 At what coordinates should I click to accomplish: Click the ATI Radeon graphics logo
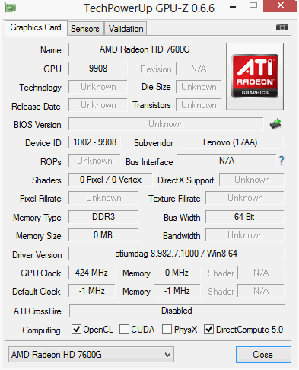pyautogui.click(x=255, y=76)
